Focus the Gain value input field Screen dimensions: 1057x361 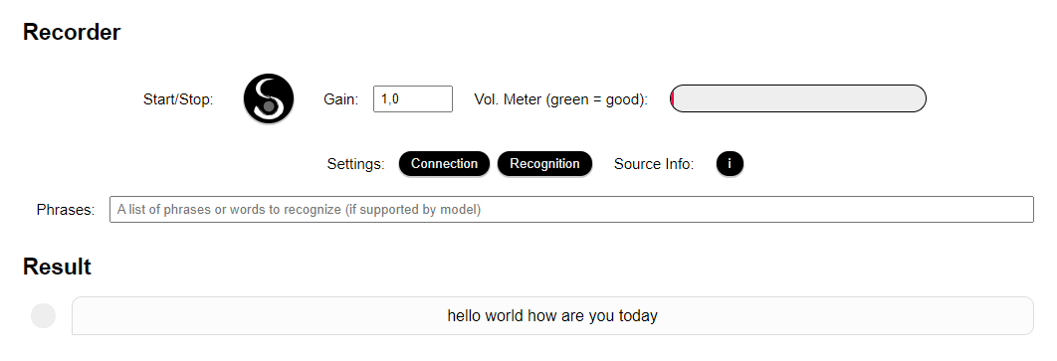(413, 99)
